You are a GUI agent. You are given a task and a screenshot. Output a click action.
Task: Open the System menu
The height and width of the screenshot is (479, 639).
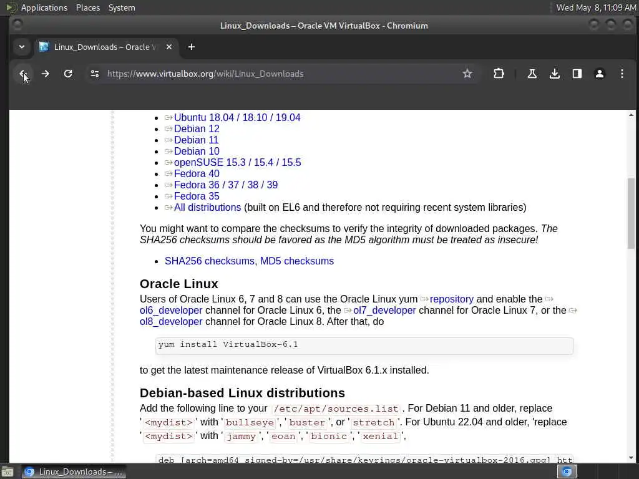122,7
